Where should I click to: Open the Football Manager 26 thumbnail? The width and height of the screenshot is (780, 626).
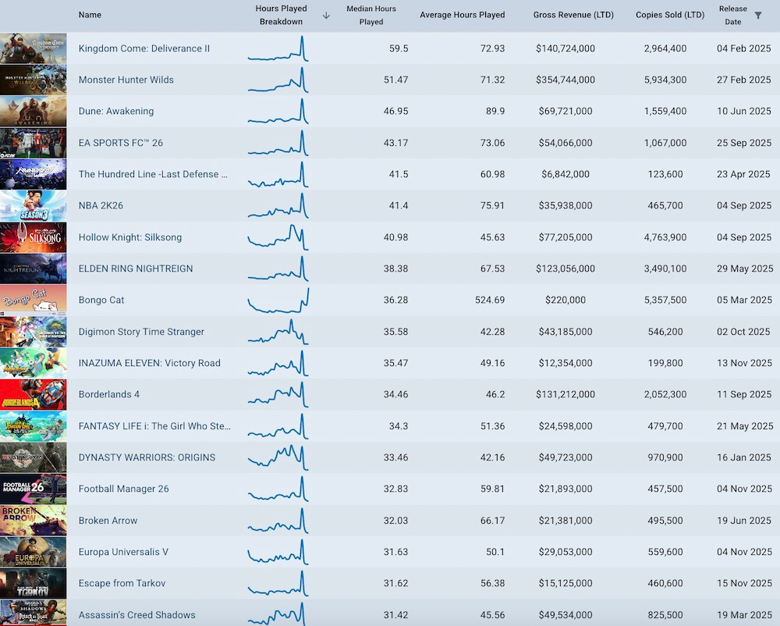(x=34, y=489)
